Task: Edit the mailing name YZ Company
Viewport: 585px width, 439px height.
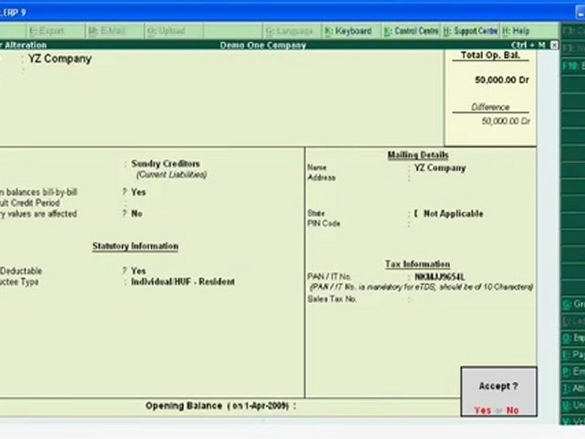Action: click(440, 168)
